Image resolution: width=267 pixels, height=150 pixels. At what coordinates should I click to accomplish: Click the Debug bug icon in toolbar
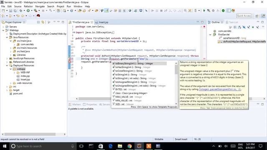[x=21, y=11]
